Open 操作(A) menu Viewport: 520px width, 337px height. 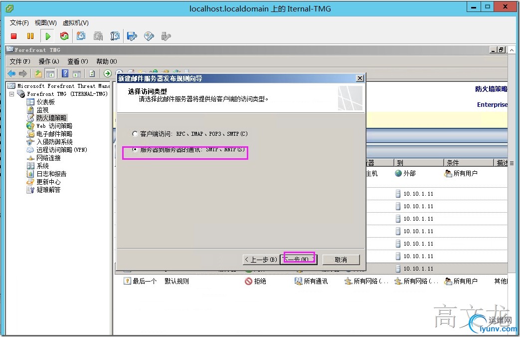pyautogui.click(x=49, y=61)
